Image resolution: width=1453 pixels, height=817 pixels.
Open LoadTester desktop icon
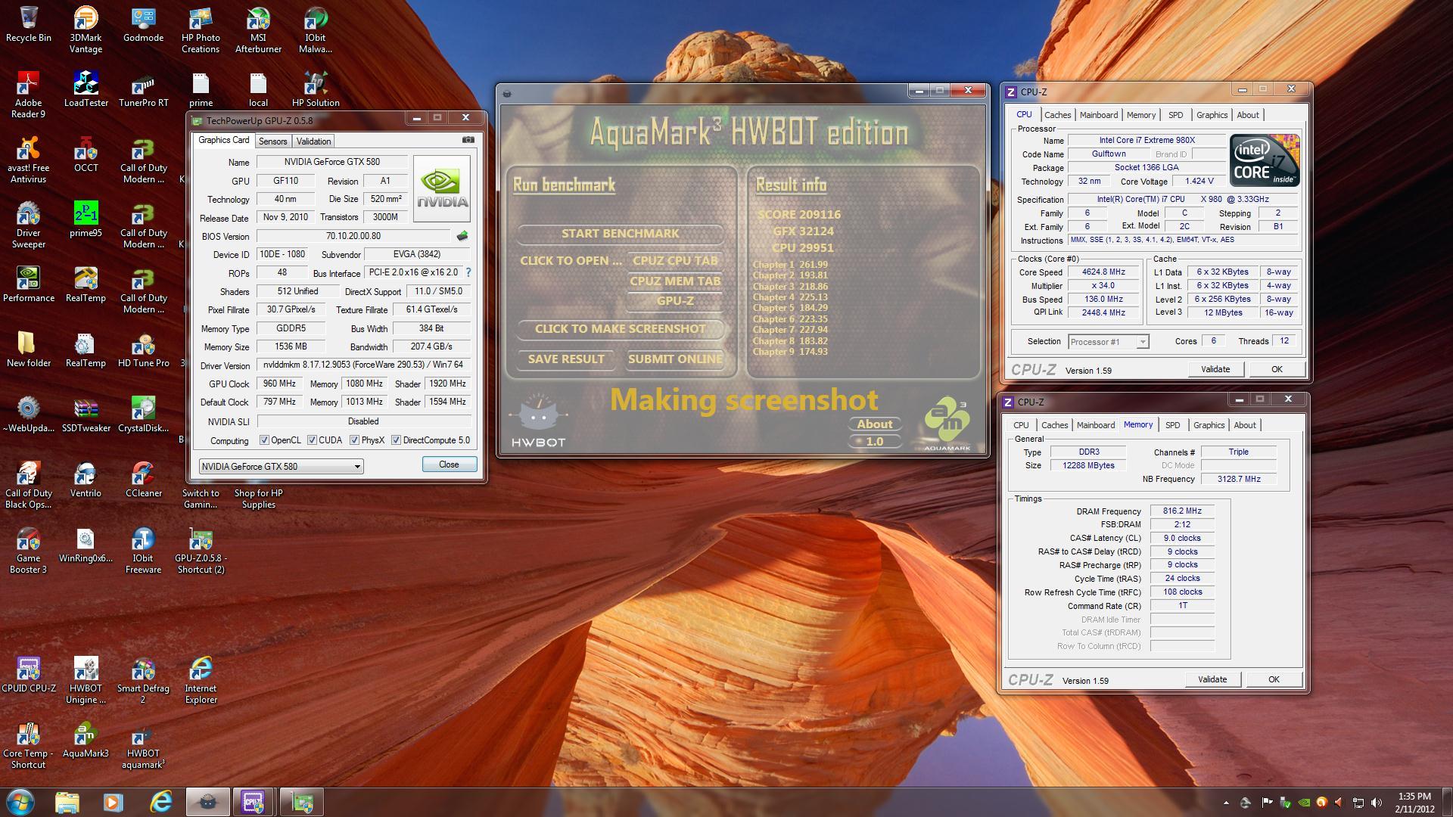[86, 89]
